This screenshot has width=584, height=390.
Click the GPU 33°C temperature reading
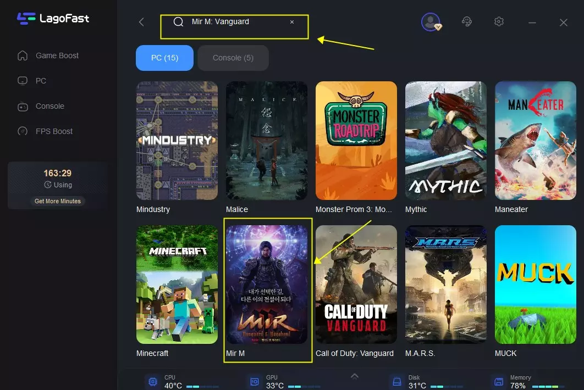pos(275,386)
